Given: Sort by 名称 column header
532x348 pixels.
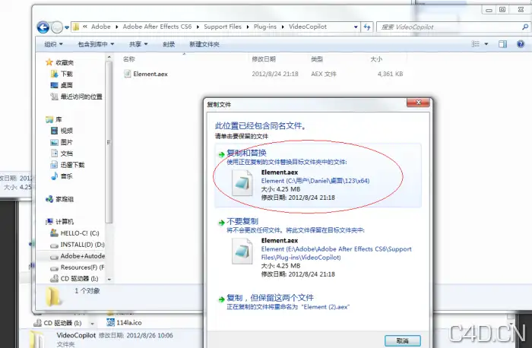Looking at the screenshot, I should pos(129,59).
